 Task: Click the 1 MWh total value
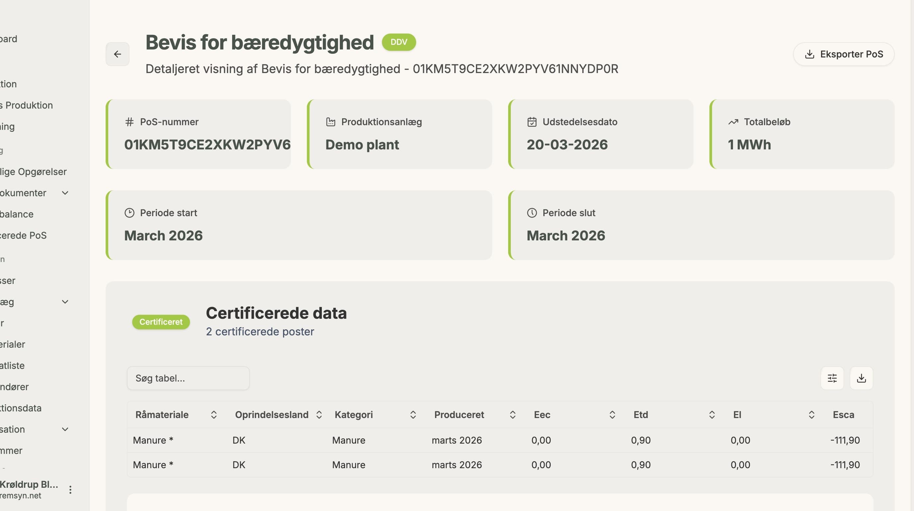pos(749,145)
